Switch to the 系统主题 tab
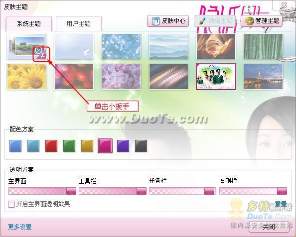 29,23
